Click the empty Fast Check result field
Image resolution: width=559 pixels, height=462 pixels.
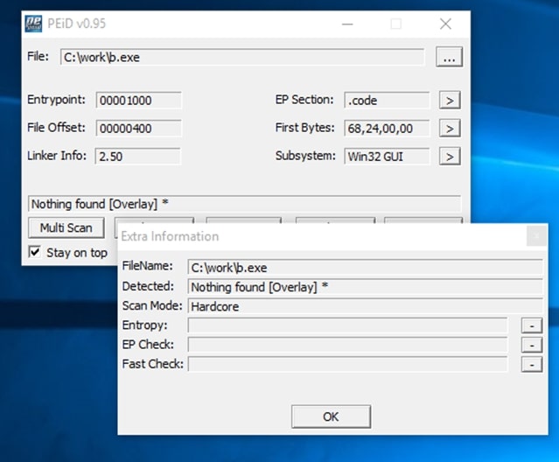347,364
